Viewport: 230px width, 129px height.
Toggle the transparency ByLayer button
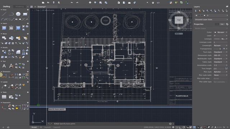tap(224, 49)
